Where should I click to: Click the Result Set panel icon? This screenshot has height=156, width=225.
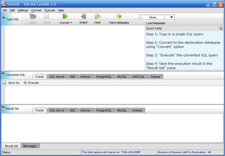click(x=3, y=108)
